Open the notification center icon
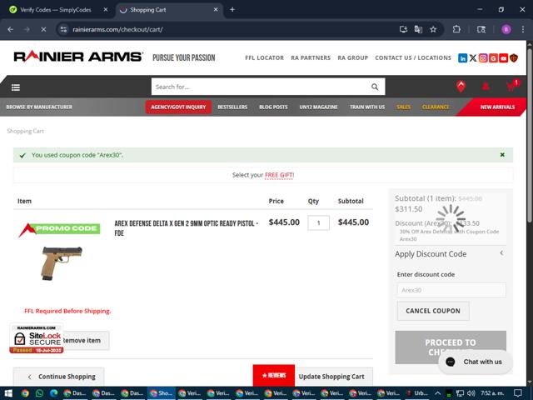Viewport: 533px width, 400px height. tap(518, 393)
